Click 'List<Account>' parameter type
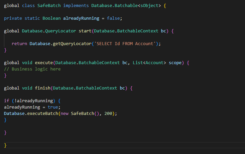The image size is (245, 154). [x=149, y=62]
